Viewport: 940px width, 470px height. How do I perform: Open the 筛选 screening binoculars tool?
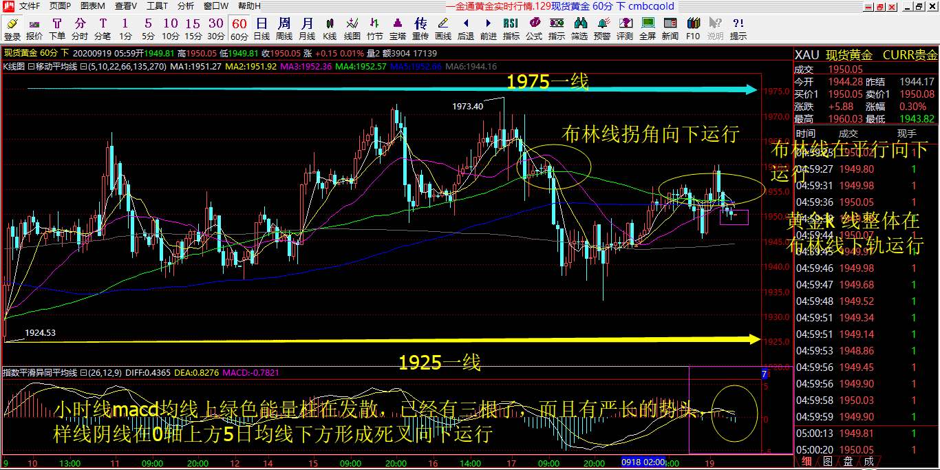(579, 29)
